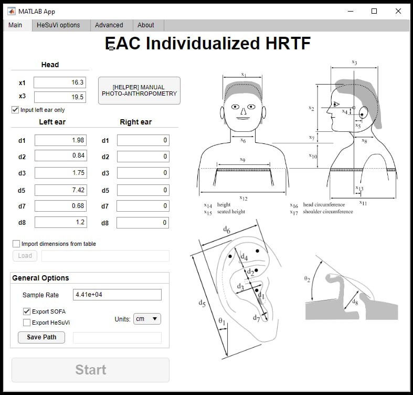Screen dimensions: 413x395
Task: Focus the Head x3 field showing 19.5
Action: point(60,97)
